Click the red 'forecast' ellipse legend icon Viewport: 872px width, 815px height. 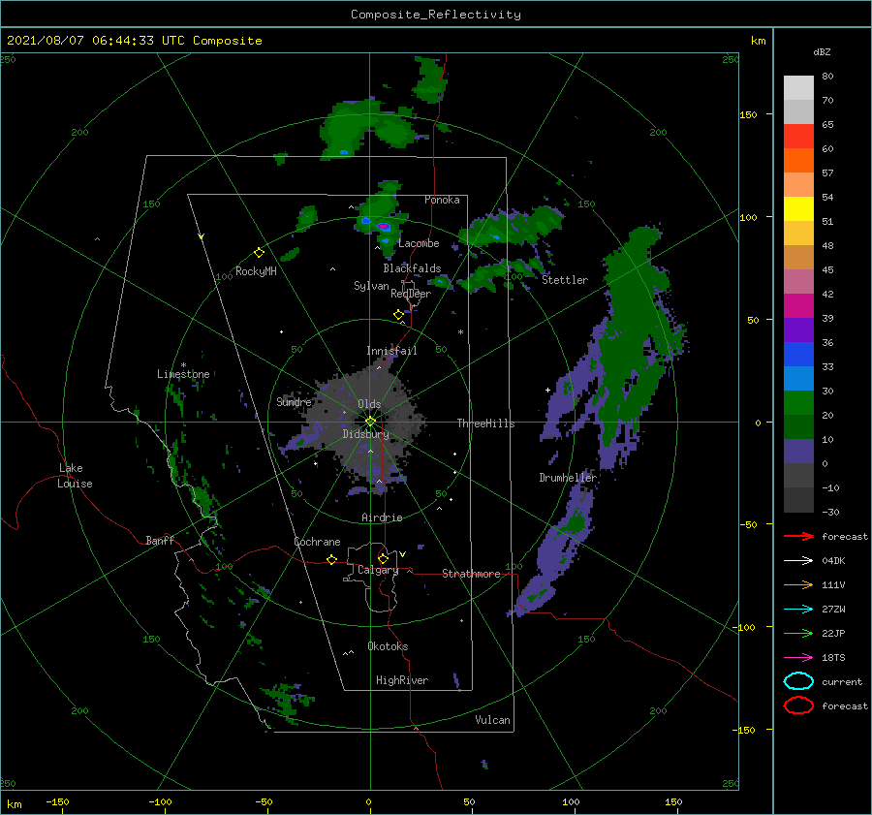[798, 705]
